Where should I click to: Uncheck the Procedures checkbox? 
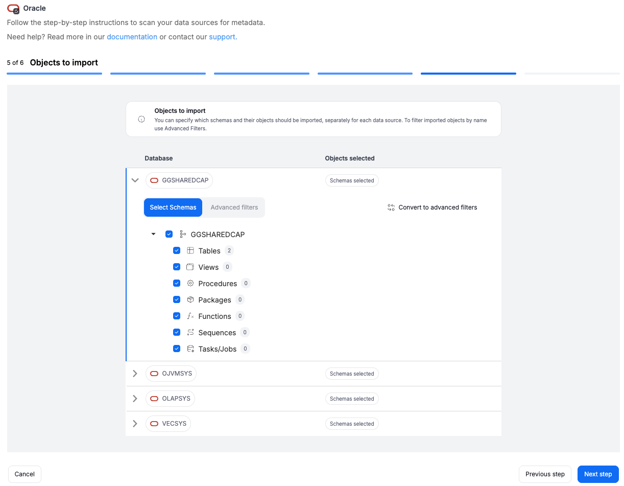coord(177,283)
